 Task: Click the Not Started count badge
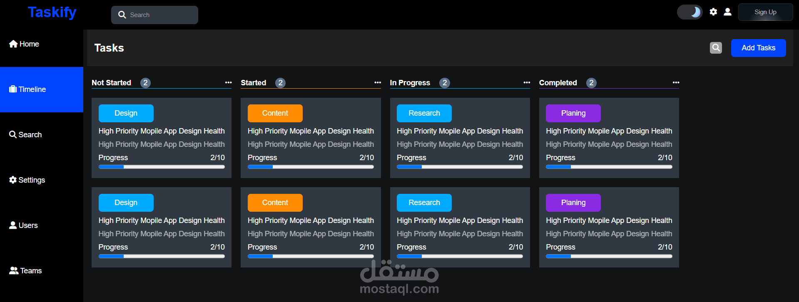(x=145, y=83)
